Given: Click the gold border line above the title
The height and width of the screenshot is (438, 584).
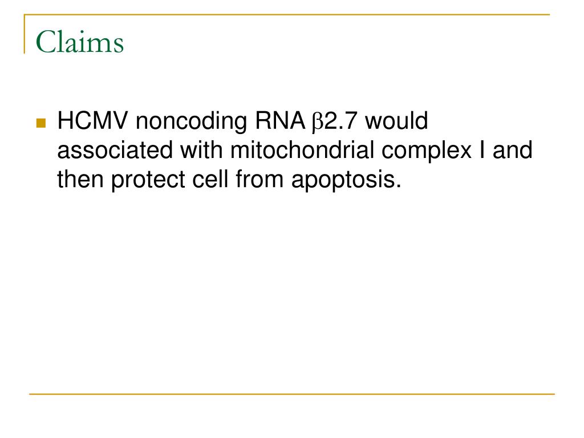Looking at the screenshot, I should 287,15.
